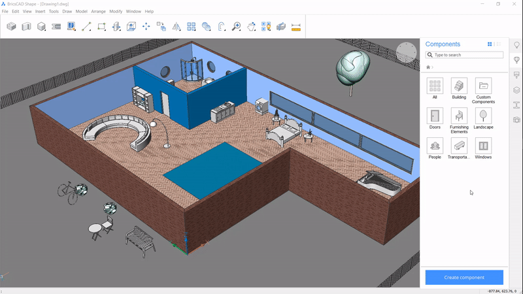Click the boolean union circles icon
The height and width of the screenshot is (294, 523).
206,26
